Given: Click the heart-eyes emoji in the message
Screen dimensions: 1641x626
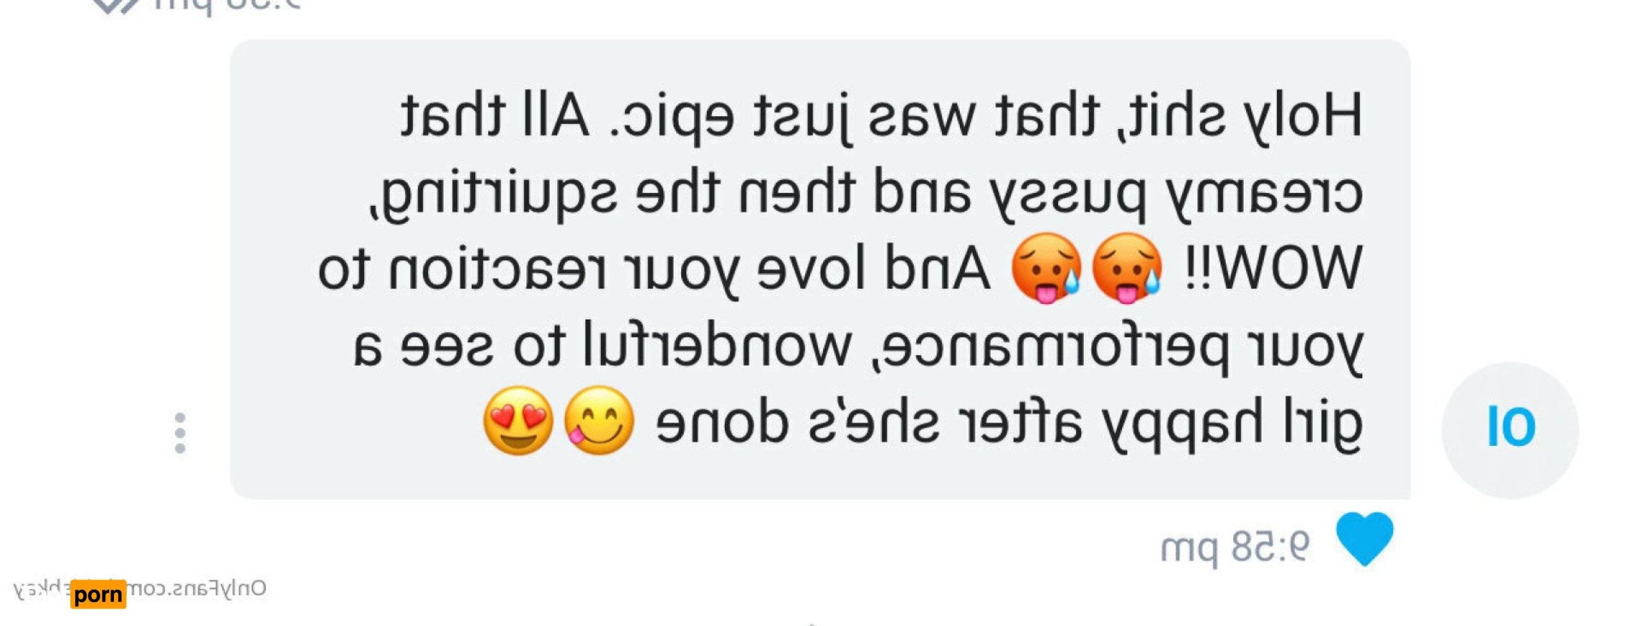Looking at the screenshot, I should pyautogui.click(x=518, y=420).
